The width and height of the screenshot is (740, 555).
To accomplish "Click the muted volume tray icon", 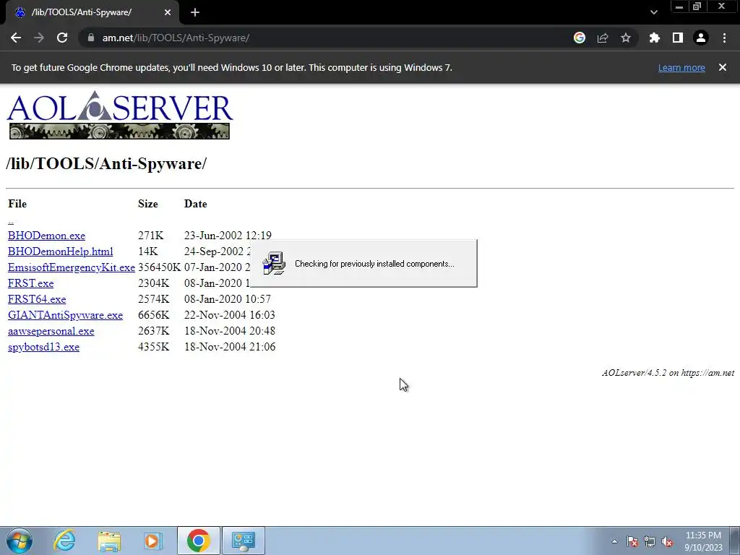I will (667, 541).
